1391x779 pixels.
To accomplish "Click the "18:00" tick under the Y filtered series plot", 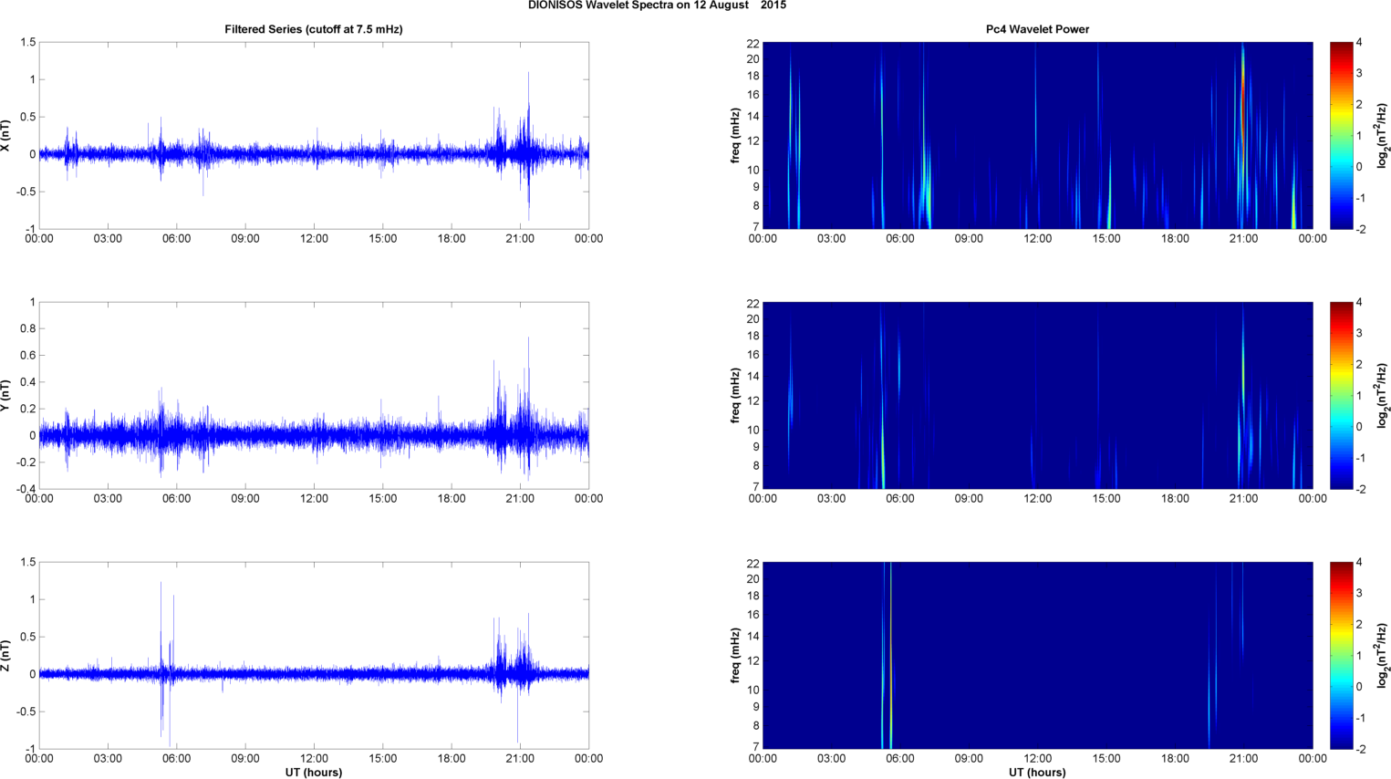I will [x=452, y=499].
